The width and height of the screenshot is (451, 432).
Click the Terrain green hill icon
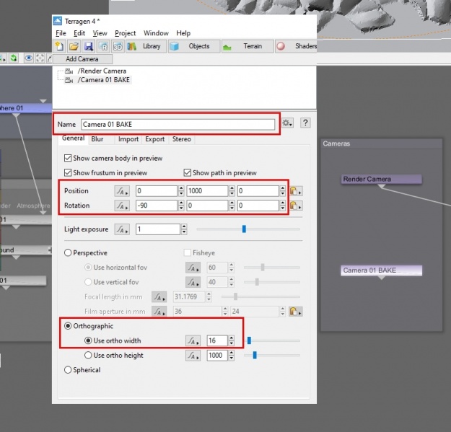(x=227, y=47)
